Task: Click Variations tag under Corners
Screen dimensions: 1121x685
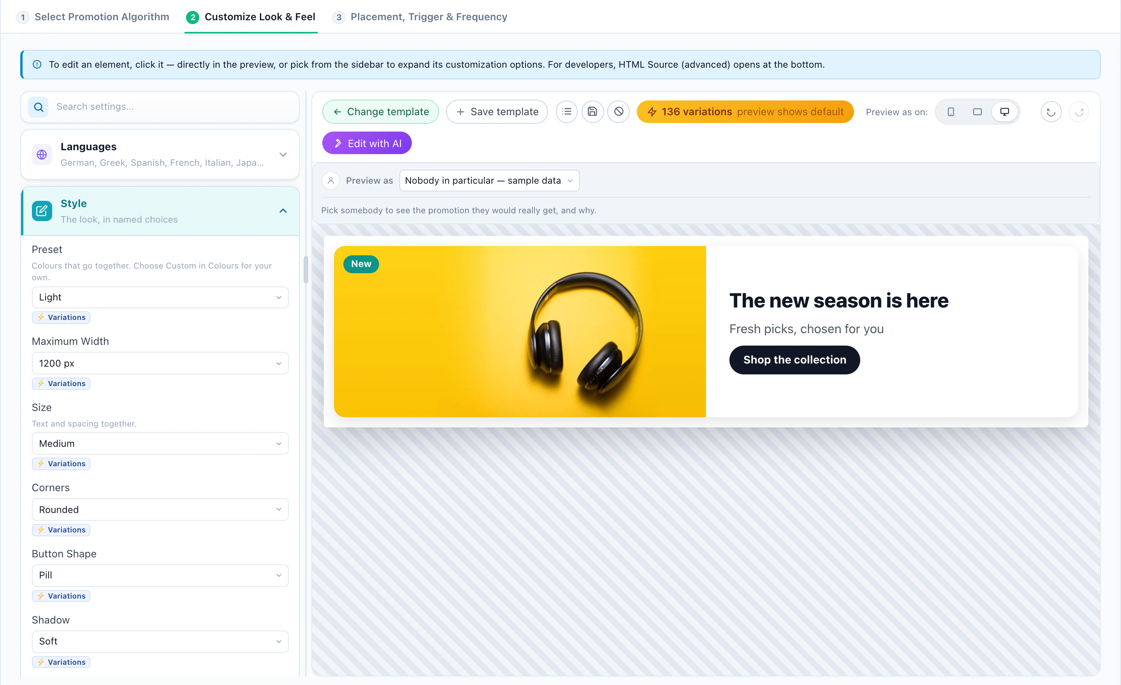Action: 61,530
